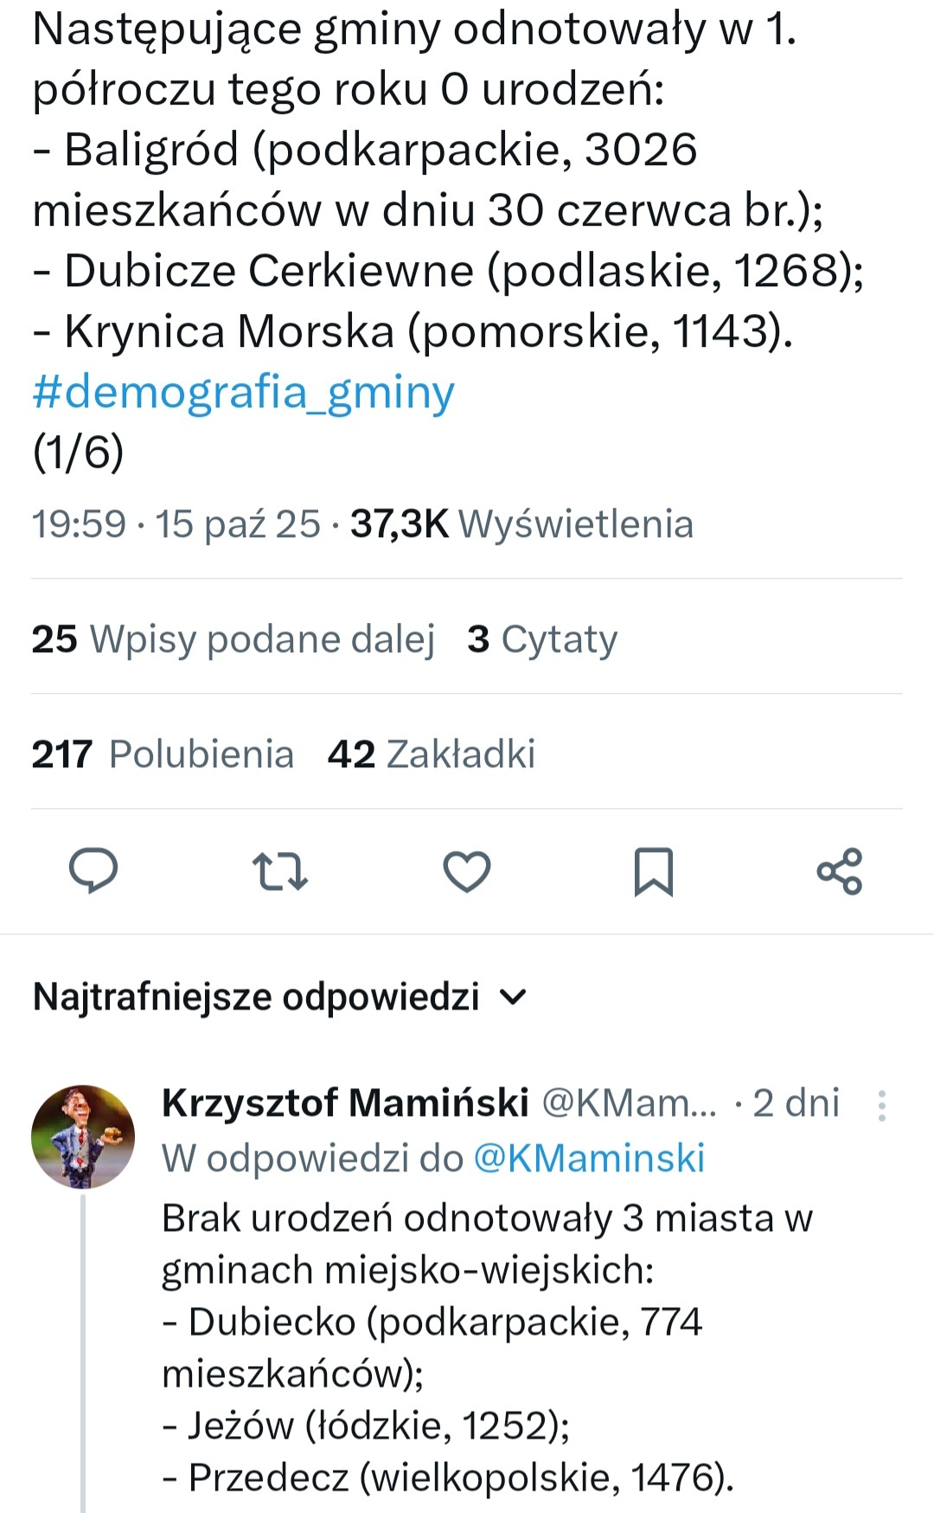
Task: View the 3 Cytaty list
Action: 542,639
